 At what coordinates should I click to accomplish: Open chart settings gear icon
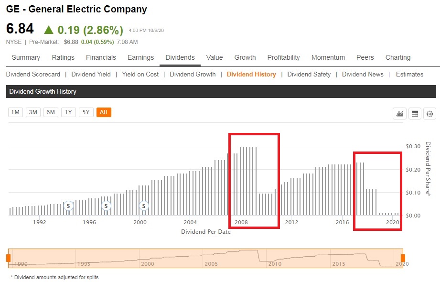click(x=429, y=114)
